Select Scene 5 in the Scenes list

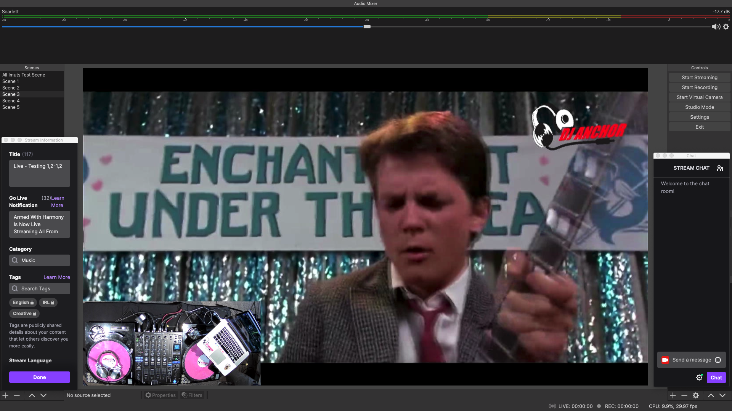pos(32,107)
